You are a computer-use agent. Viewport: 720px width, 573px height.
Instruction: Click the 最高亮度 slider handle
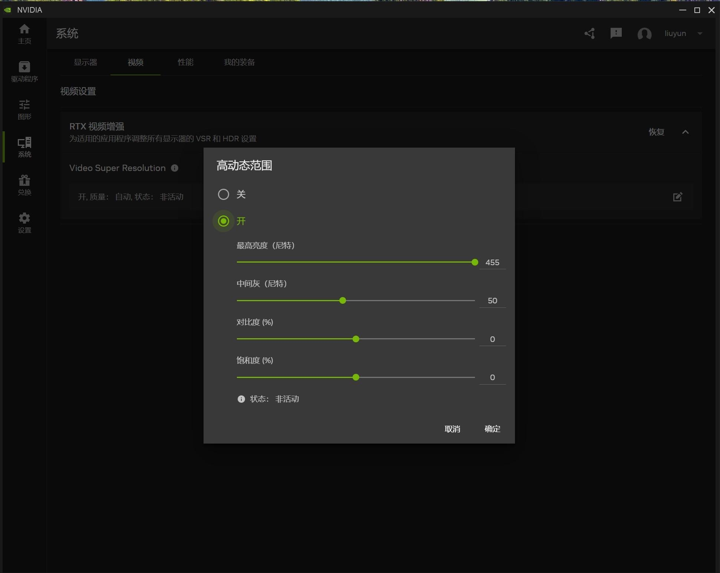point(475,262)
